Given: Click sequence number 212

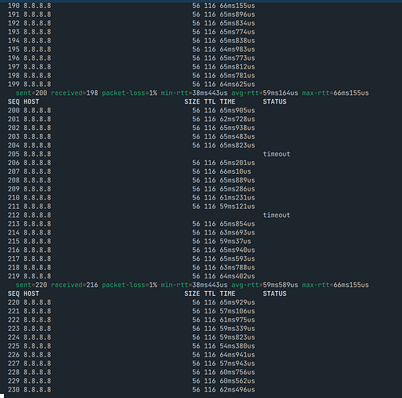Looking at the screenshot, I should 14,215.
